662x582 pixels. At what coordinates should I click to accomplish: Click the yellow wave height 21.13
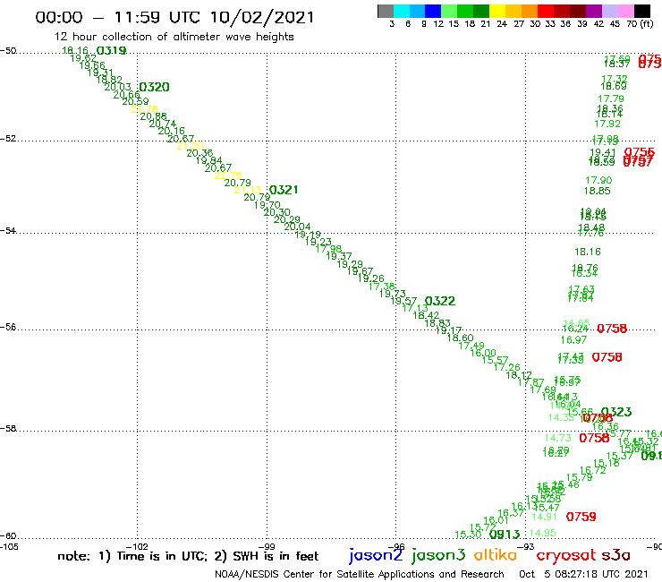click(248, 190)
